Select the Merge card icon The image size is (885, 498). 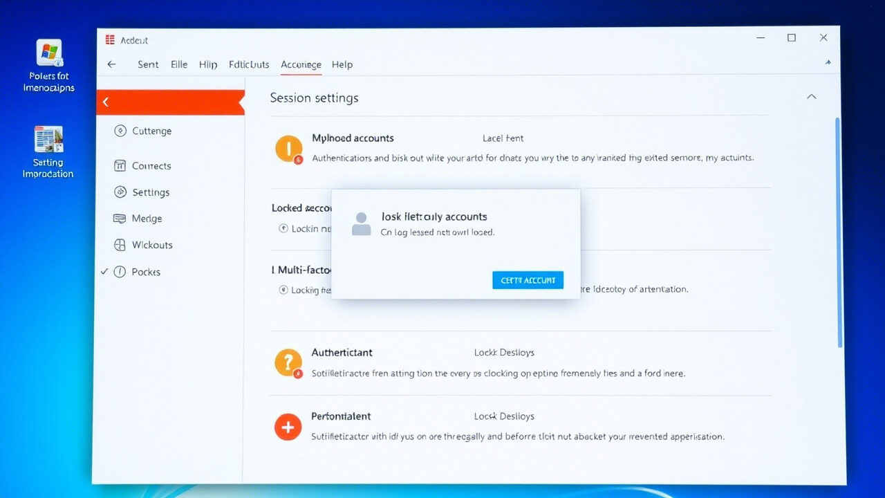pos(121,218)
